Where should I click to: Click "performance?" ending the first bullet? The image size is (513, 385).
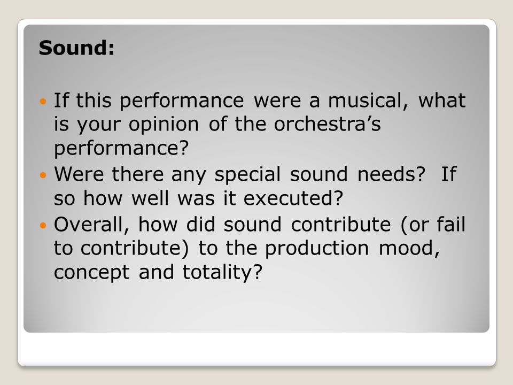[121, 148]
